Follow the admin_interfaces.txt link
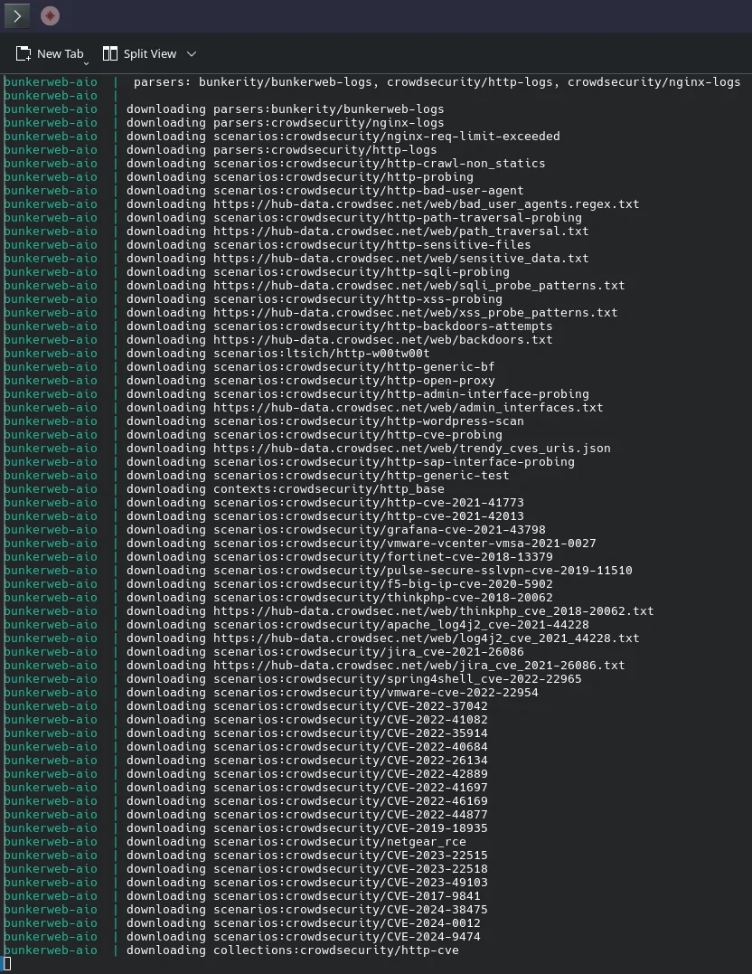Viewport: 752px width, 974px height. click(408, 408)
